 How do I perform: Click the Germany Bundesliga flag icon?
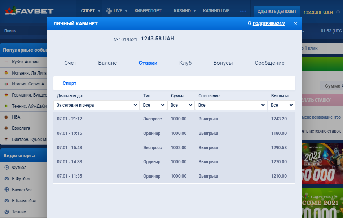[6, 95]
